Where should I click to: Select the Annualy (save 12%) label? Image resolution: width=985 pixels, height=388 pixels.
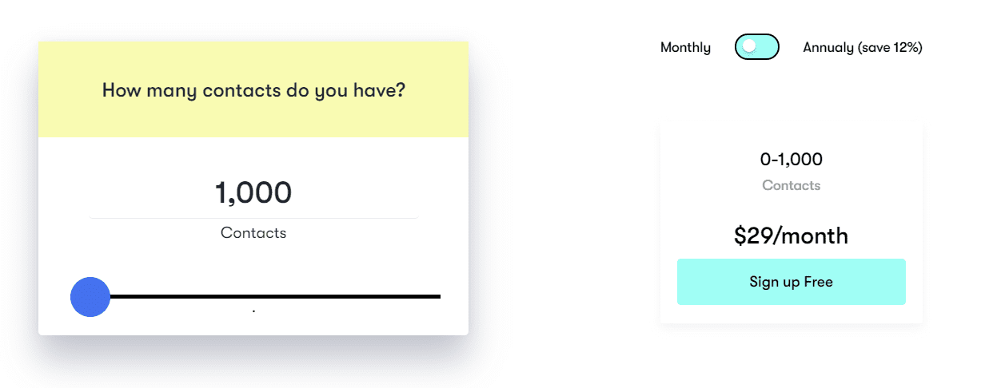coord(862,48)
